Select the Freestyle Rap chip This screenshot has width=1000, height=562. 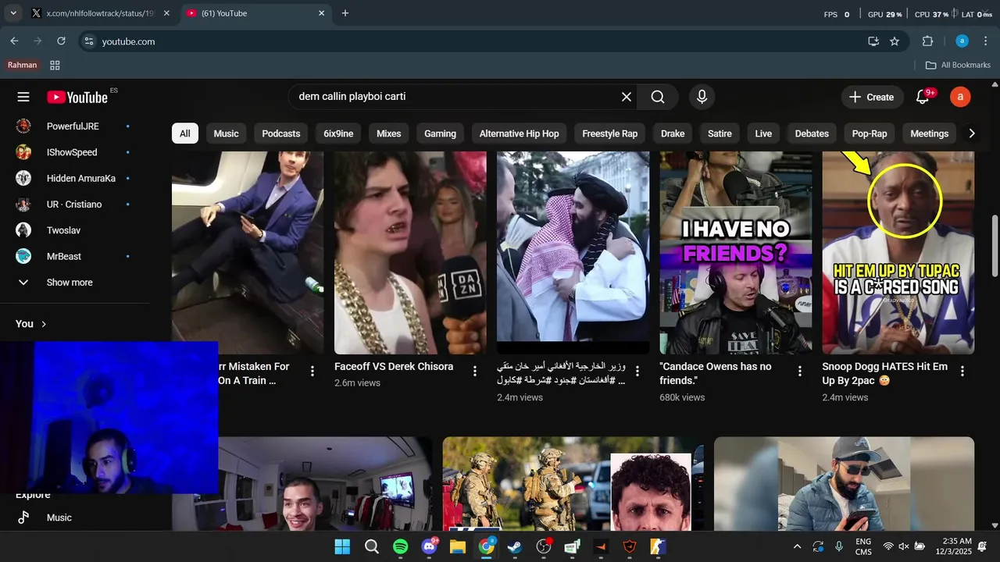[x=609, y=133]
